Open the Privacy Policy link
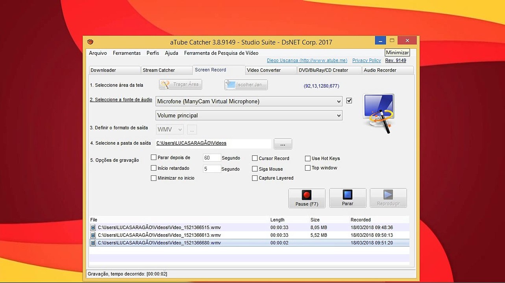 pos(366,61)
